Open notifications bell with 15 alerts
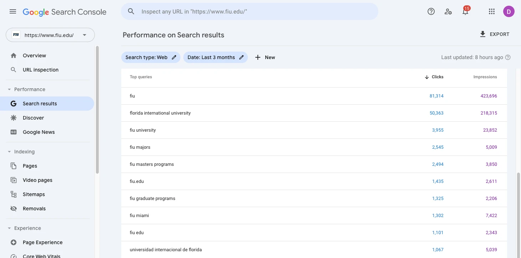 [465, 11]
